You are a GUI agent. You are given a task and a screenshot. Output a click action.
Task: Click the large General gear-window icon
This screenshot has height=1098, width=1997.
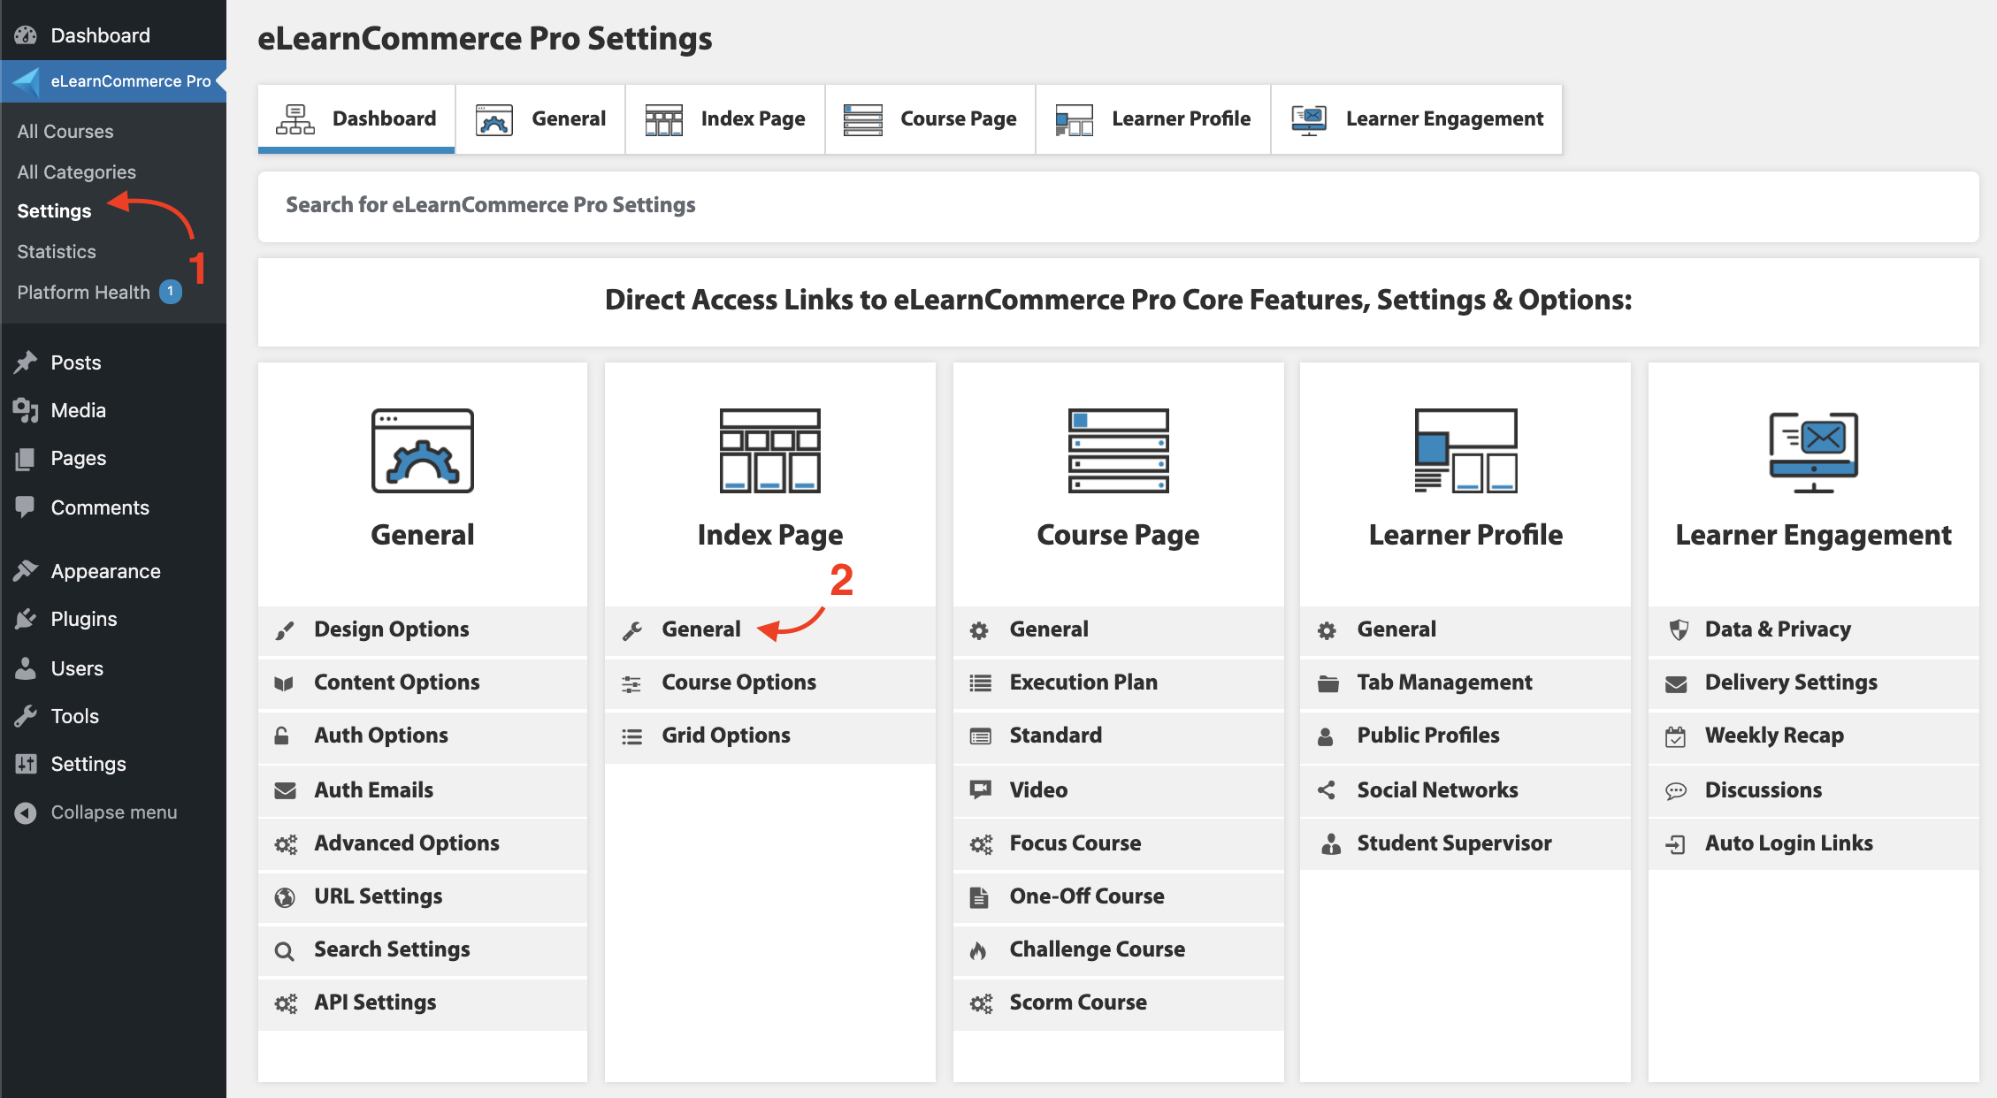click(422, 451)
